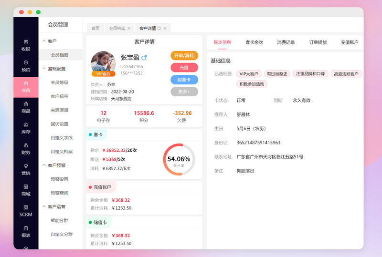Switch to the 消费记录 tab
Screen dimensions: 382x257
pyautogui.click(x=286, y=42)
